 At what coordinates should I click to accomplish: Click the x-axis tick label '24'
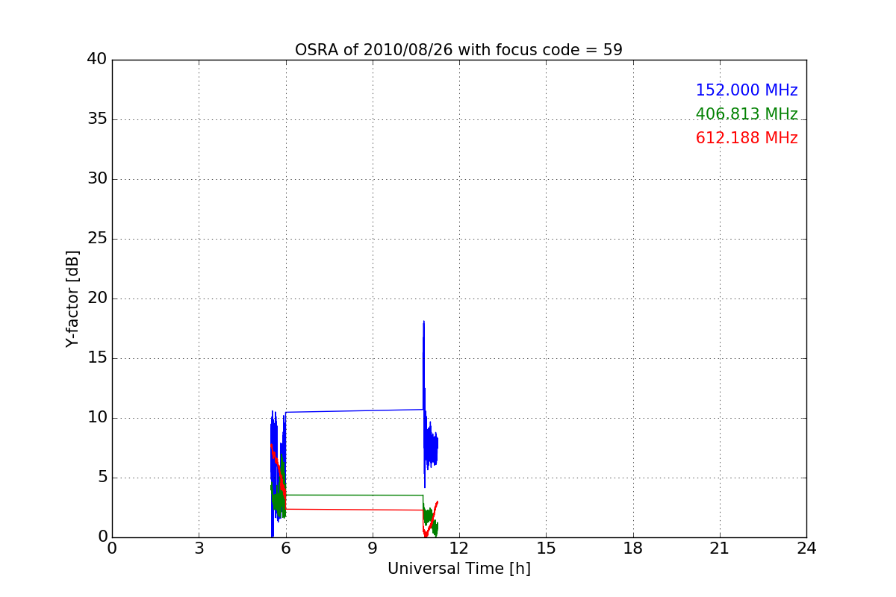click(x=806, y=548)
